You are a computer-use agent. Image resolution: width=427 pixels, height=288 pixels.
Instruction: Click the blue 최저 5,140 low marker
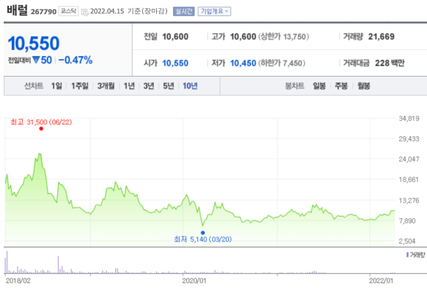click(x=203, y=233)
